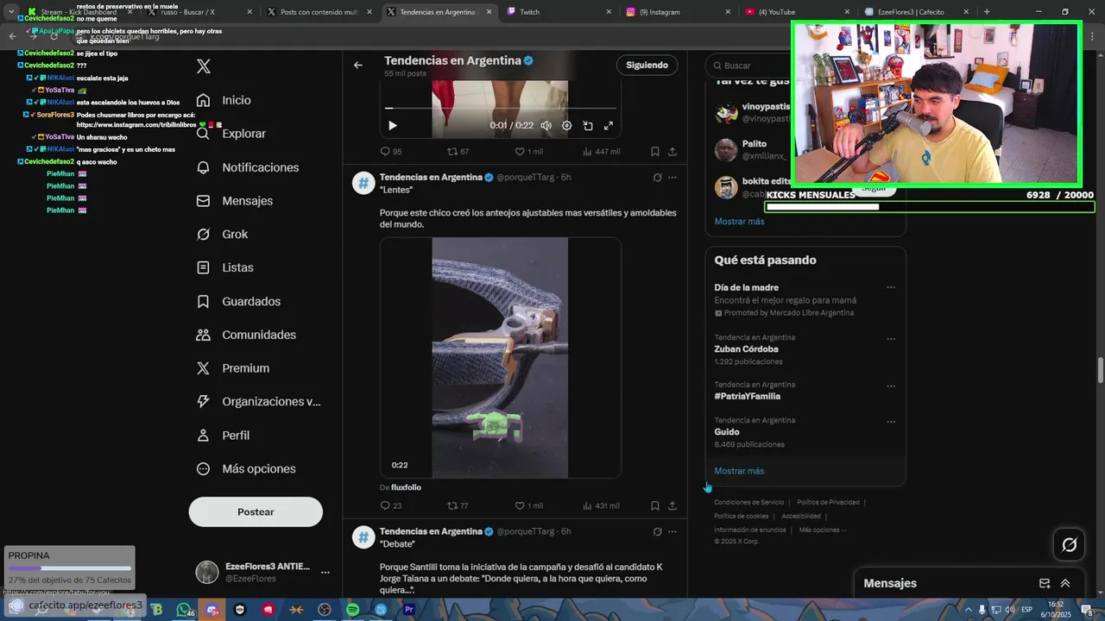Open the Lentes glasses video thumbnail
1105x621 pixels.
[x=500, y=358]
